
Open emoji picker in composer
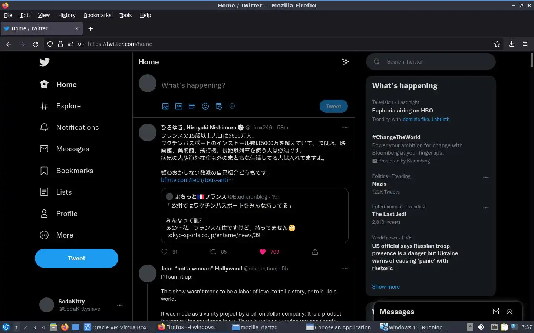click(x=205, y=106)
